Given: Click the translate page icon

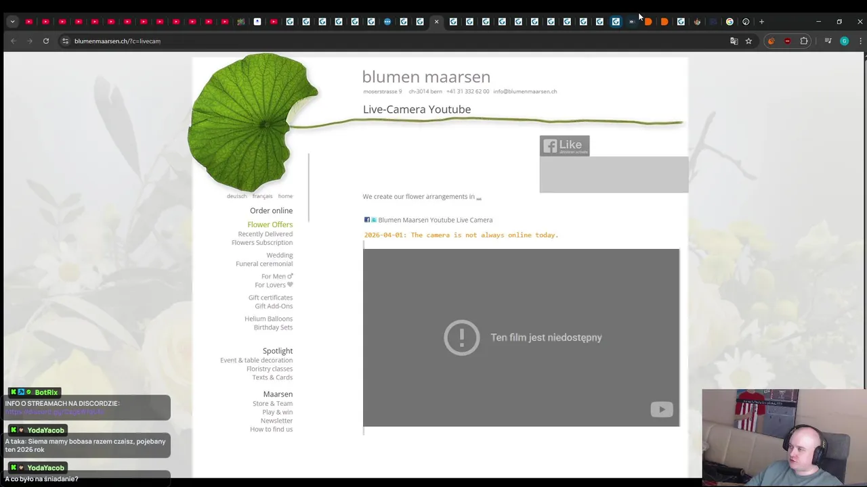Looking at the screenshot, I should coord(734,41).
